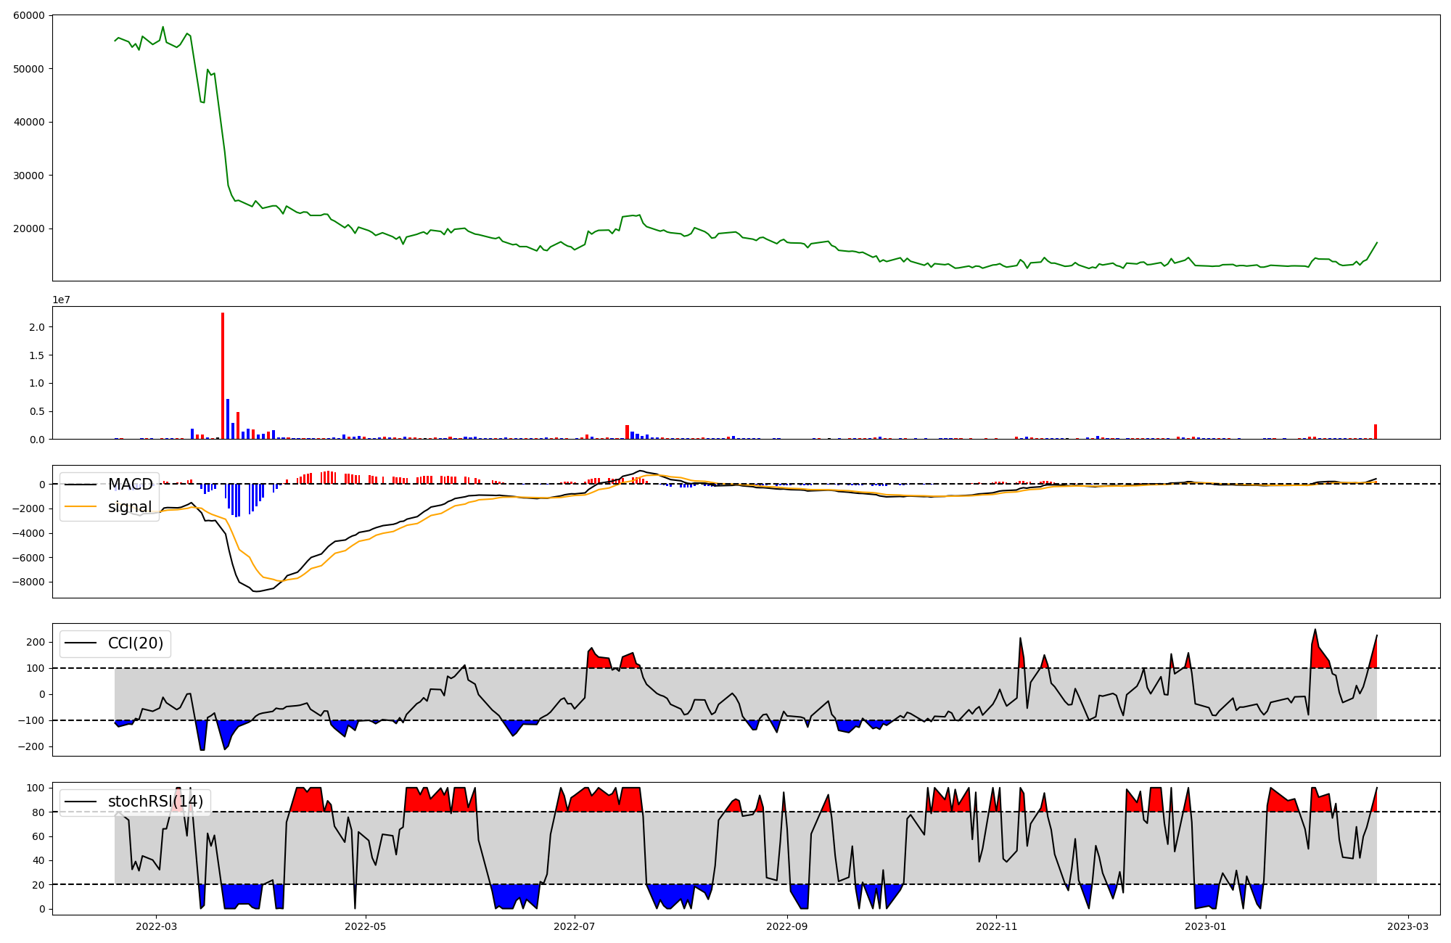This screenshot has width=1451, height=943.
Task: Click the 80 stochRSI axis tick label
Action: point(39,812)
